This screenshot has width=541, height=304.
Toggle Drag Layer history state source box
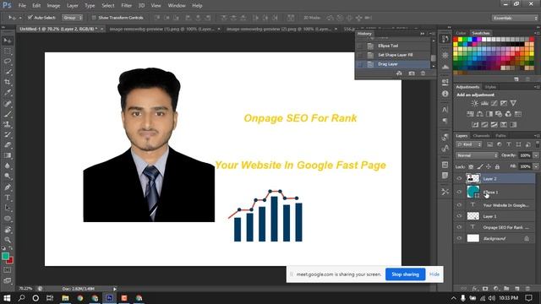[360, 64]
